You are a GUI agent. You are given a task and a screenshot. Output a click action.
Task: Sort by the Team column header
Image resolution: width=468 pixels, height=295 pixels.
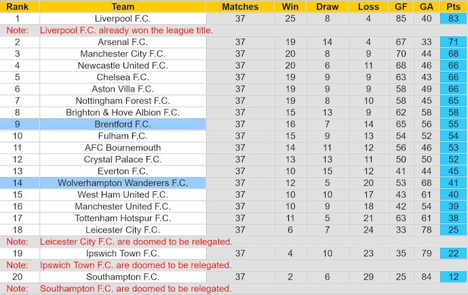123,7
